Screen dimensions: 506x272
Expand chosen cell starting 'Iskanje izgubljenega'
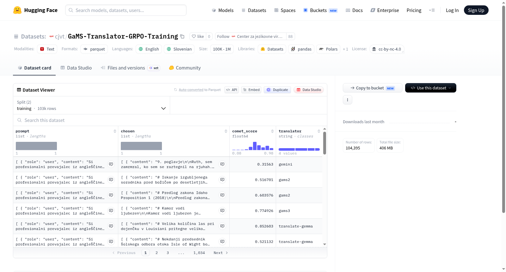tap(222, 180)
